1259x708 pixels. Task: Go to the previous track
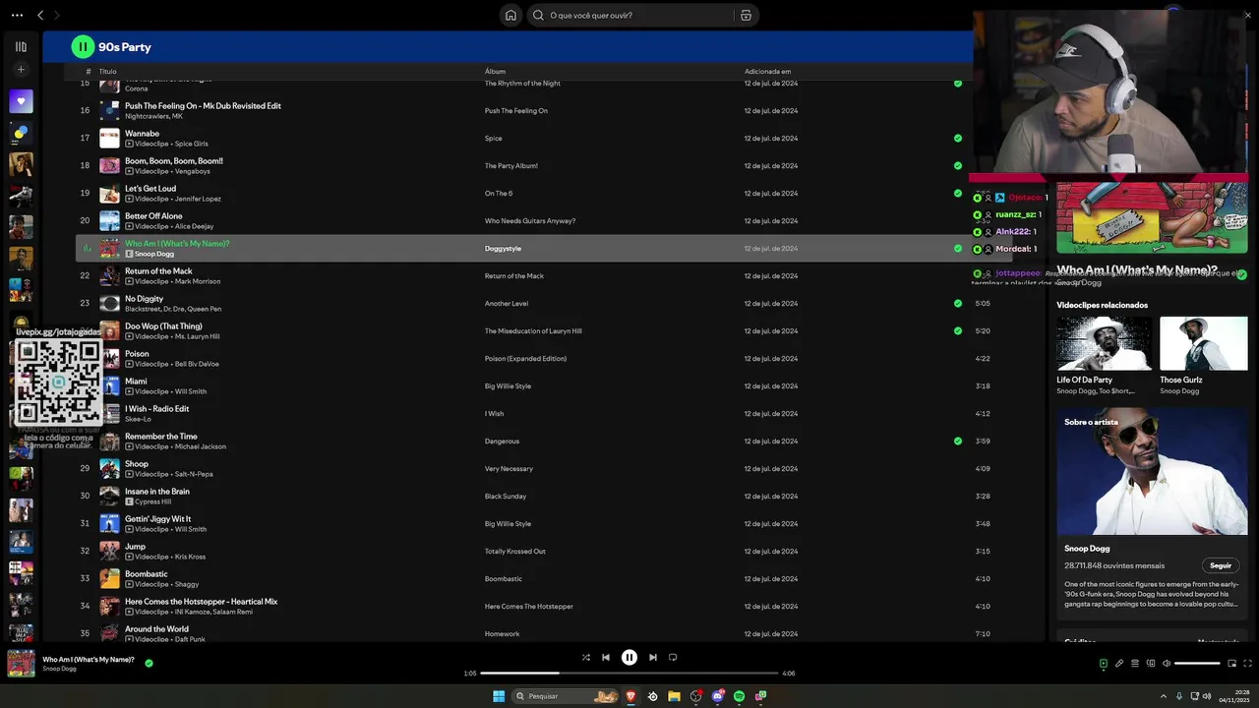pyautogui.click(x=606, y=657)
